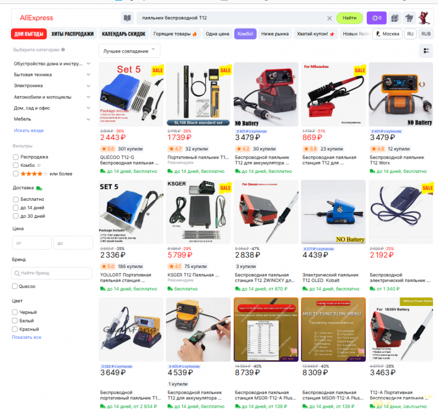Open the catalog book icon beside search
438x412 pixels.
[127, 18]
